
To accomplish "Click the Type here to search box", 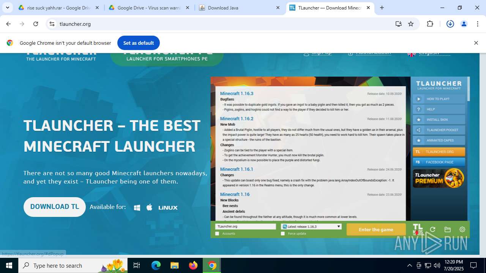I will tap(73, 265).
